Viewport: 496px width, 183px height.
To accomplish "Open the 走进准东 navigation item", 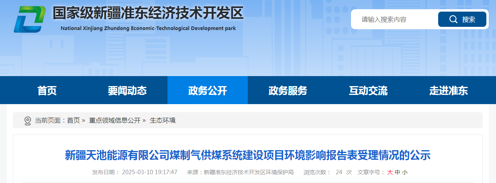I will (x=448, y=90).
